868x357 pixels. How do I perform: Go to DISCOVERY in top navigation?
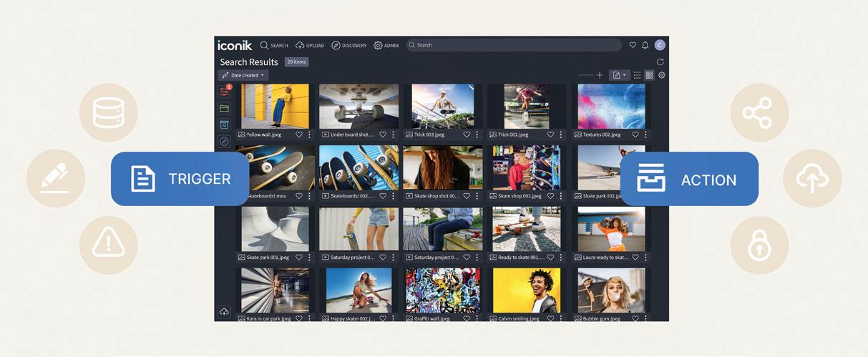click(348, 45)
